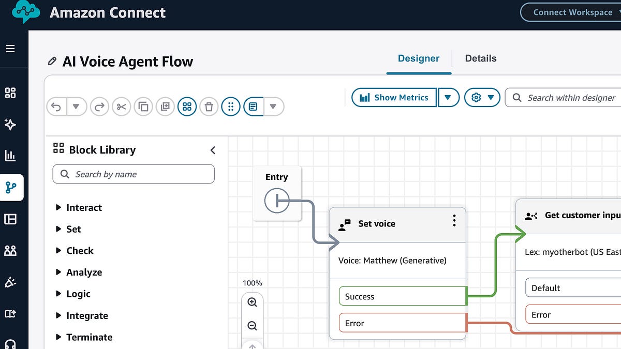The height and width of the screenshot is (349, 621).
Task: Click the redo arrow button
Action: point(99,107)
